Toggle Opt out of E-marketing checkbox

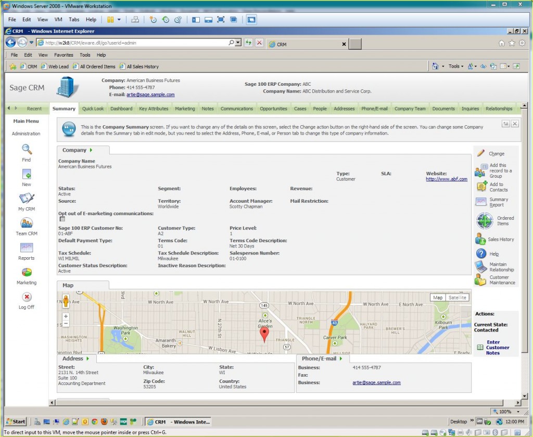pos(62,219)
